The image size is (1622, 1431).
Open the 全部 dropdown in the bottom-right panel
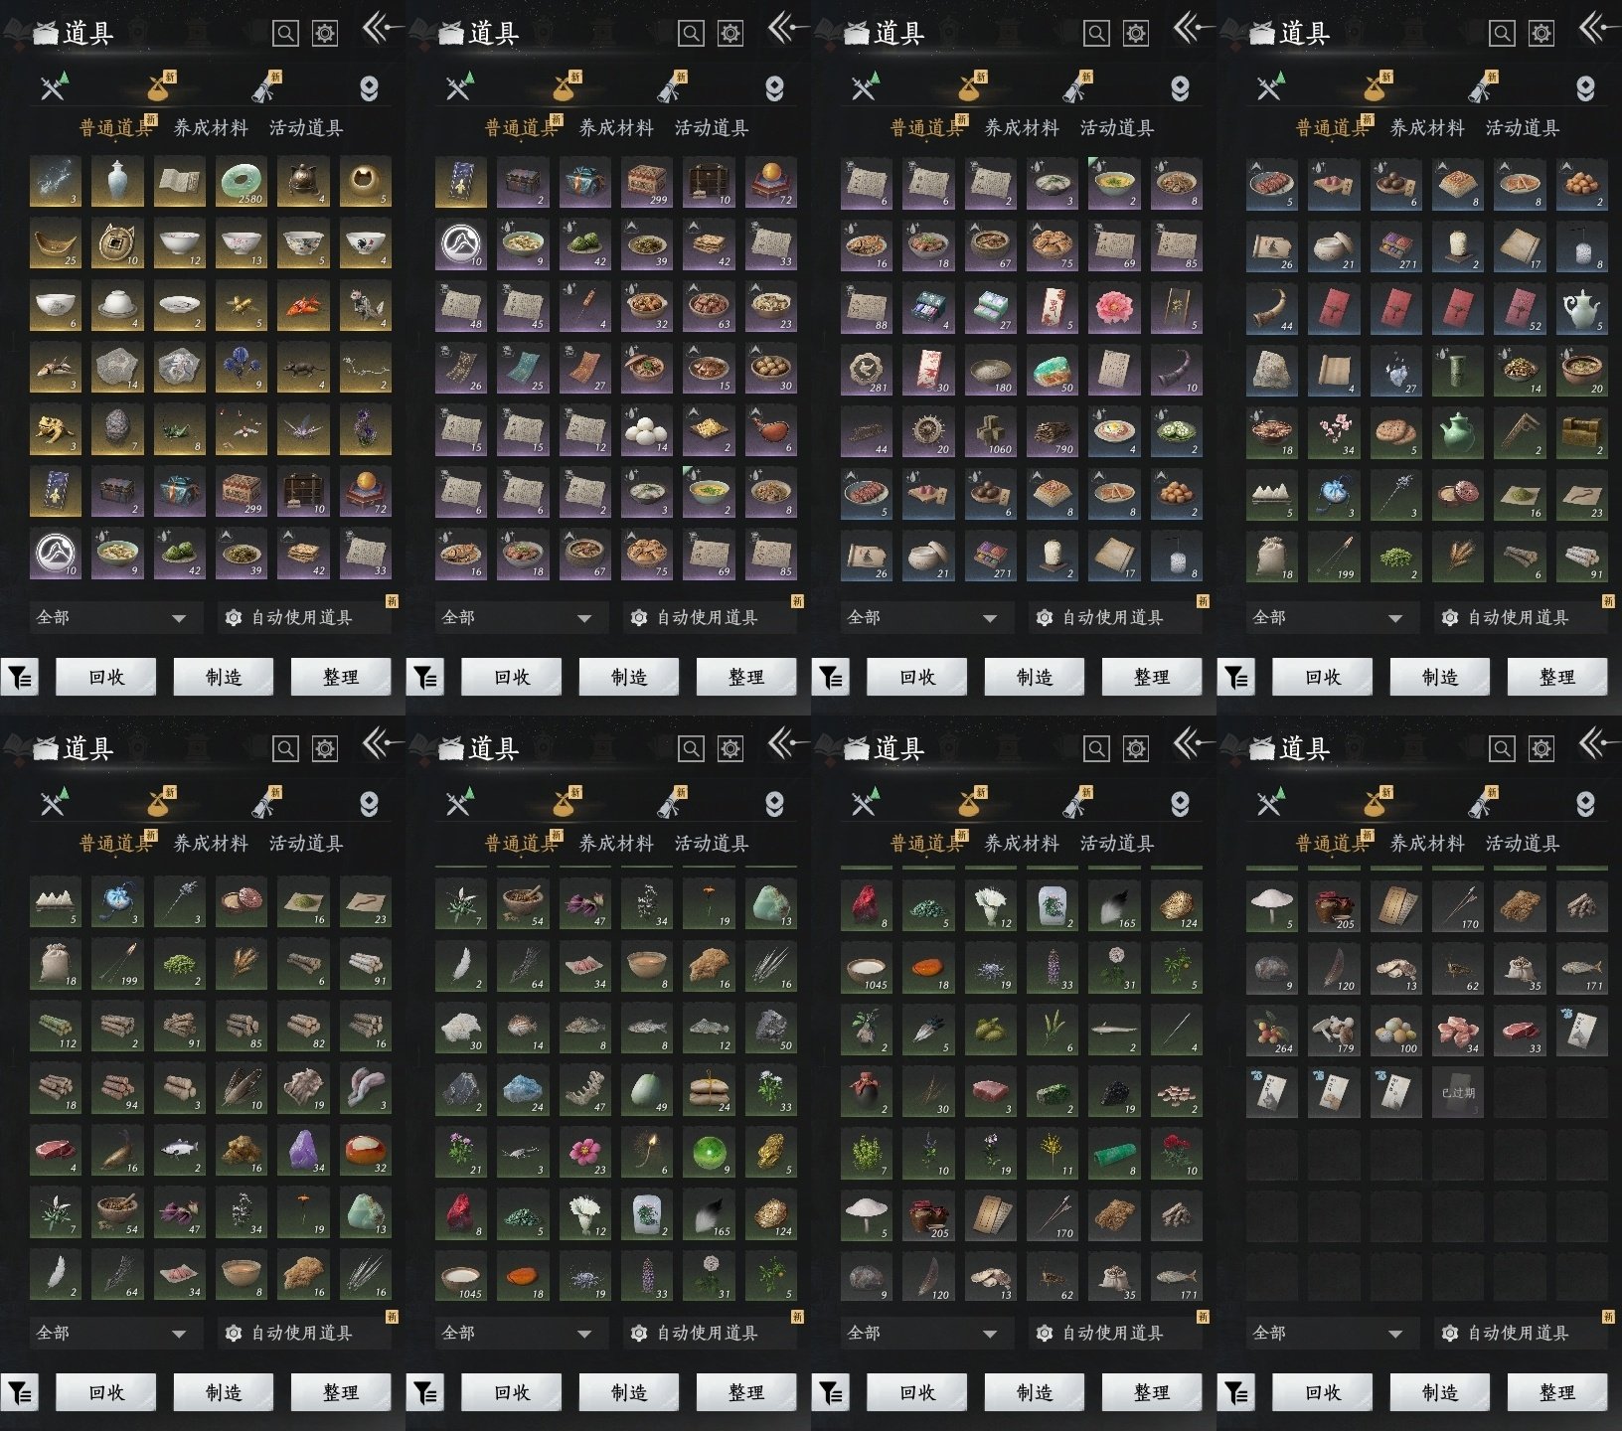1328,1334
